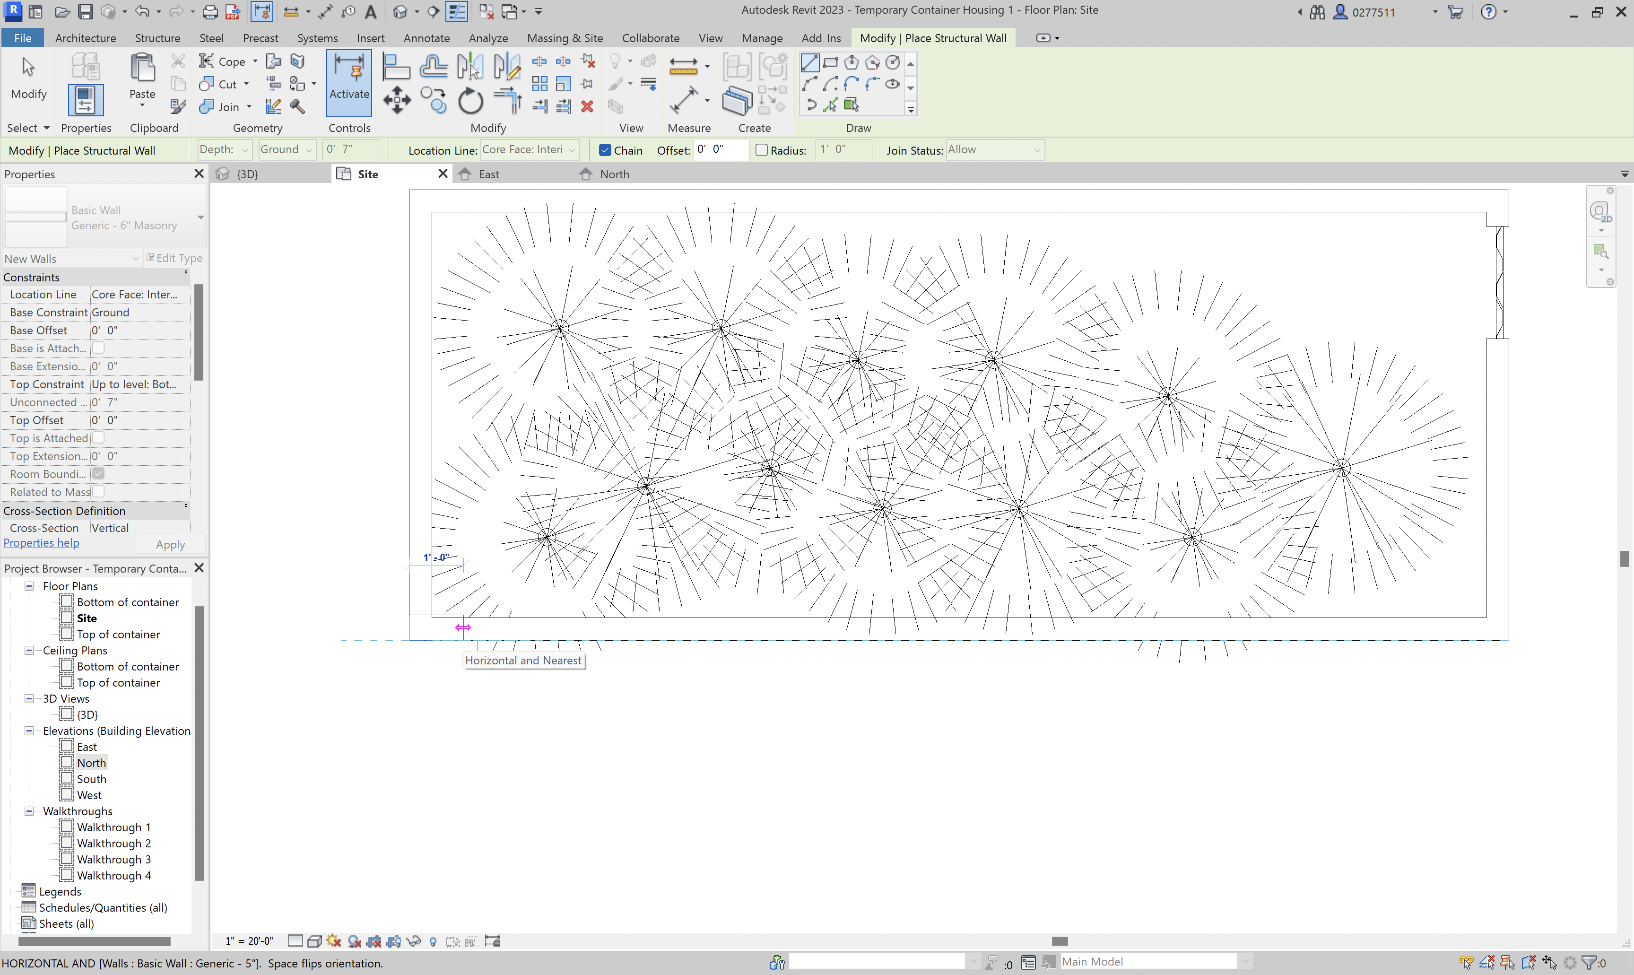The width and height of the screenshot is (1634, 975).
Task: Enable the Chain option in options bar
Action: point(605,150)
